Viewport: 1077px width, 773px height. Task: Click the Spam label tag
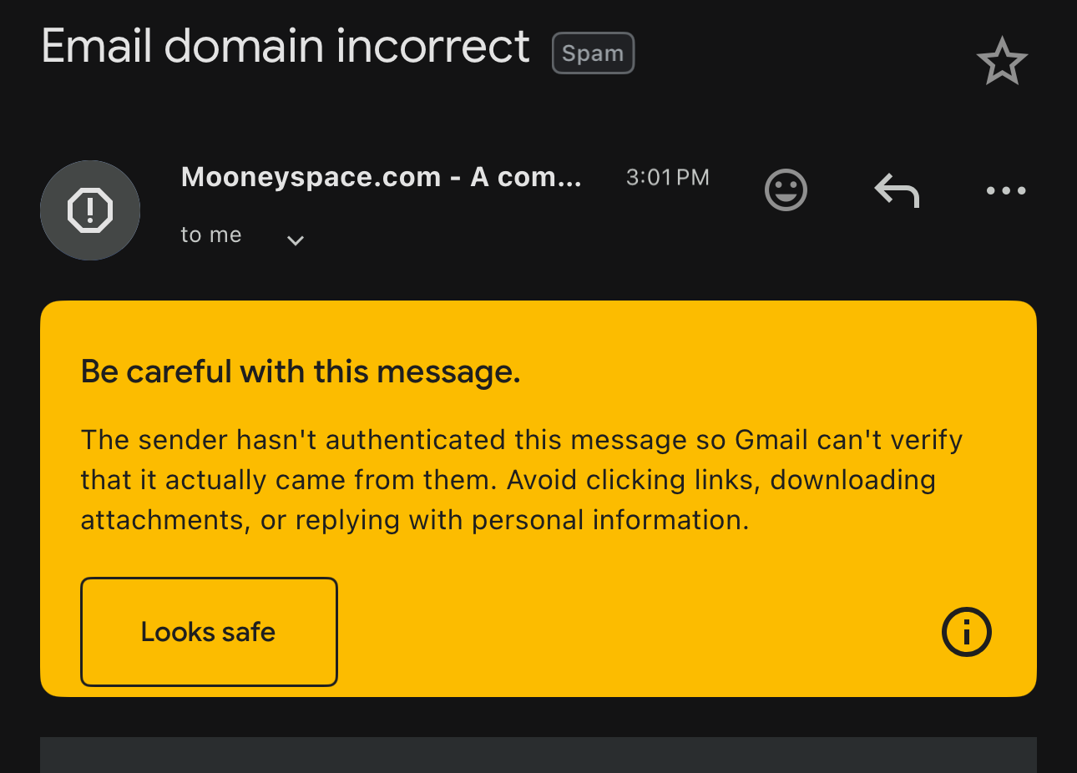[593, 53]
